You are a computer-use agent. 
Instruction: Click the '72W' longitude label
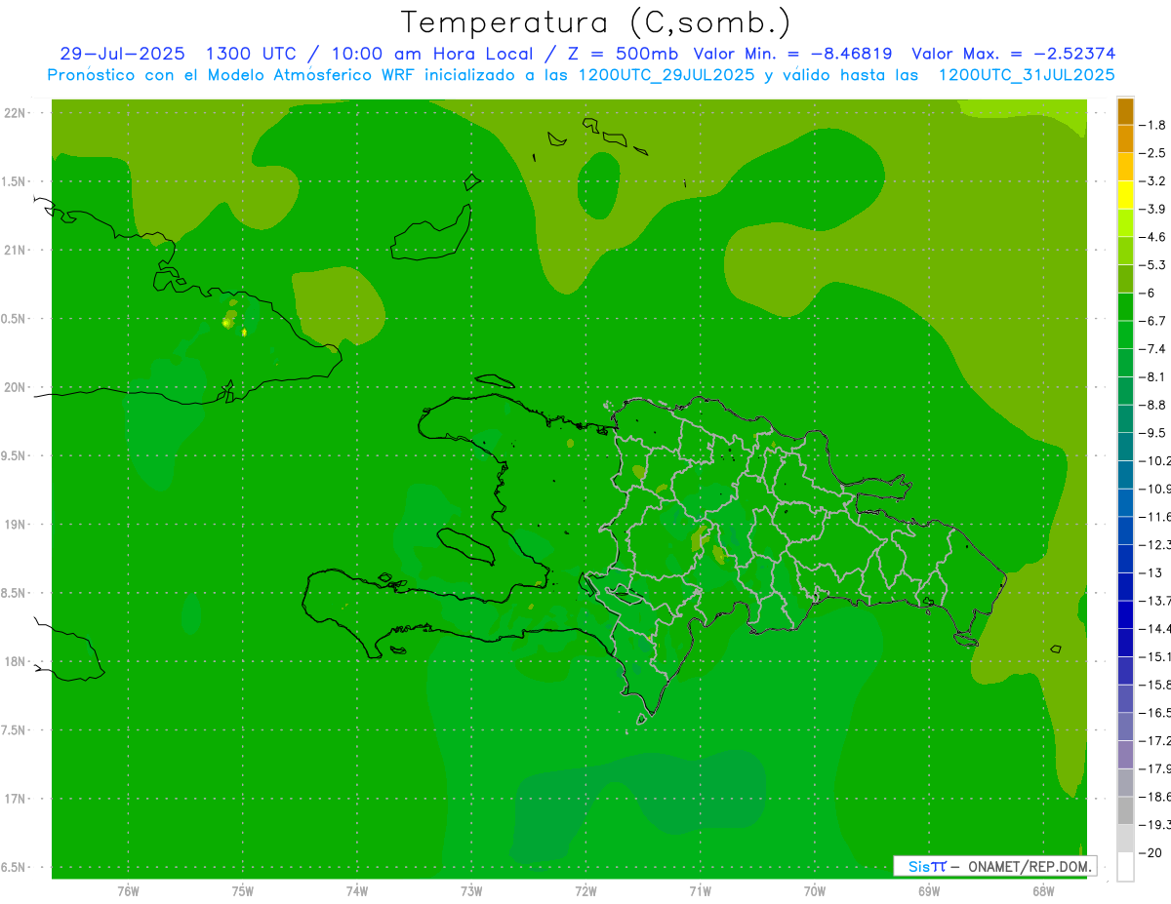coord(586,890)
